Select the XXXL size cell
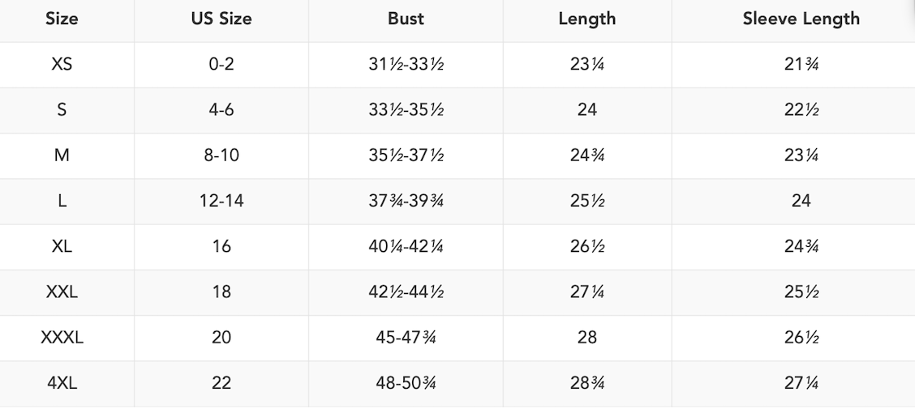The width and height of the screenshot is (915, 413). coord(62,337)
